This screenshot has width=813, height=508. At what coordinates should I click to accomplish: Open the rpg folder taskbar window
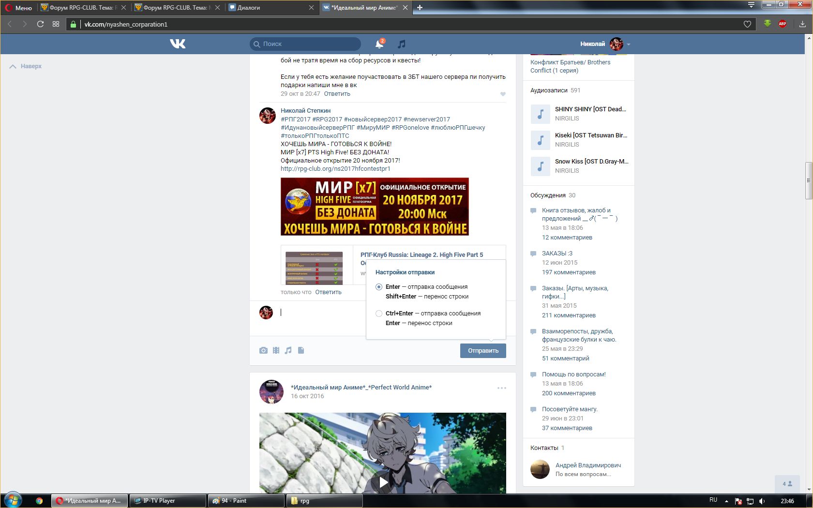tap(324, 501)
